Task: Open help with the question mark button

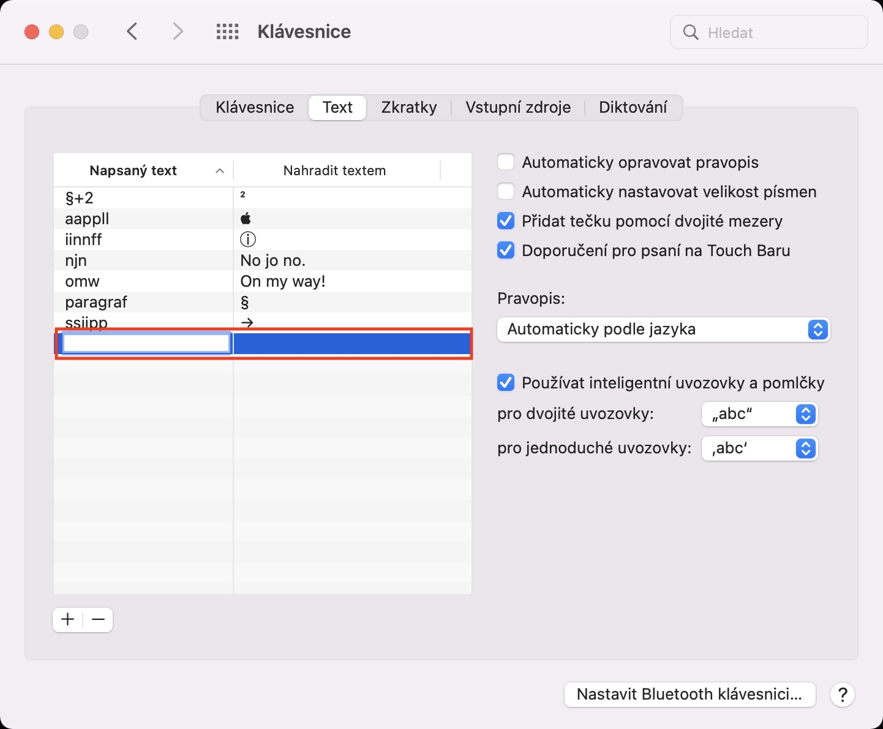Action: 843,695
